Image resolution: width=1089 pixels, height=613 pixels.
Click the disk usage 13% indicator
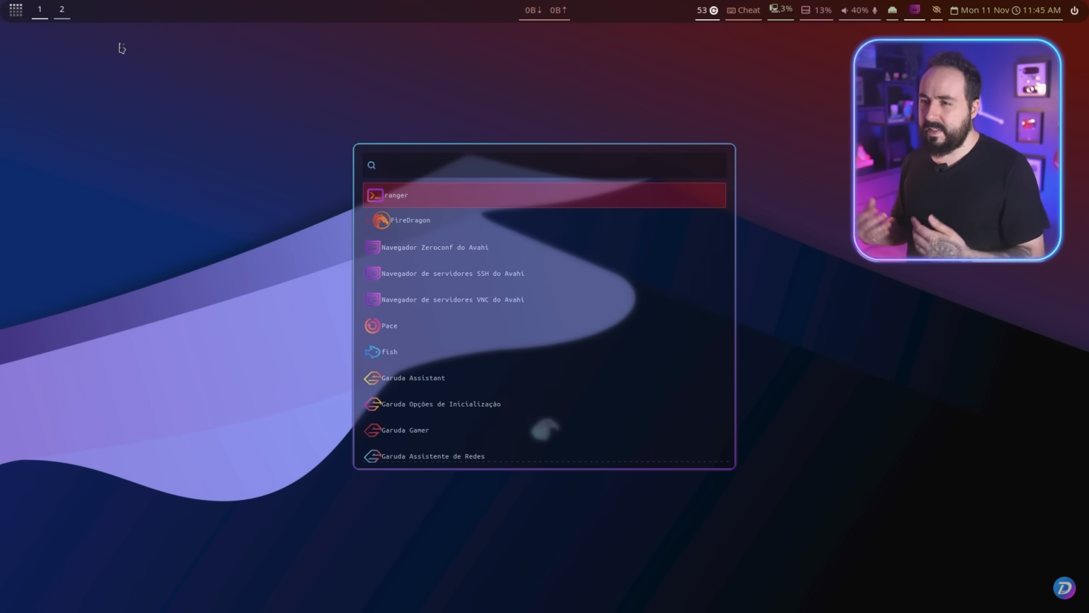coord(817,10)
